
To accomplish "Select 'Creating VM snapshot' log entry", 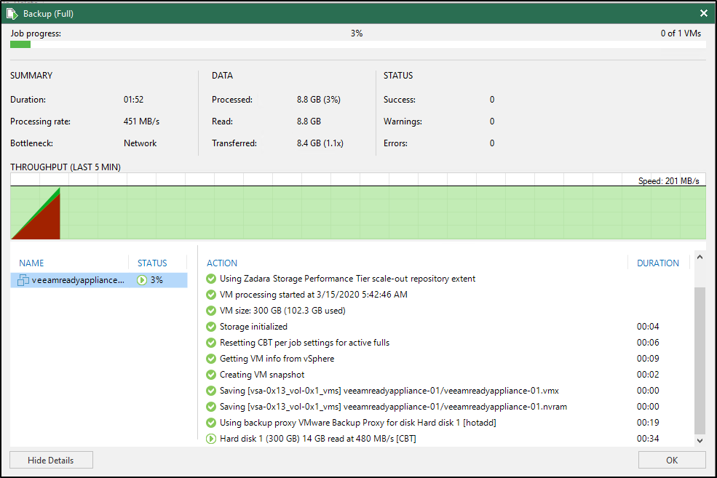I will coord(262,375).
